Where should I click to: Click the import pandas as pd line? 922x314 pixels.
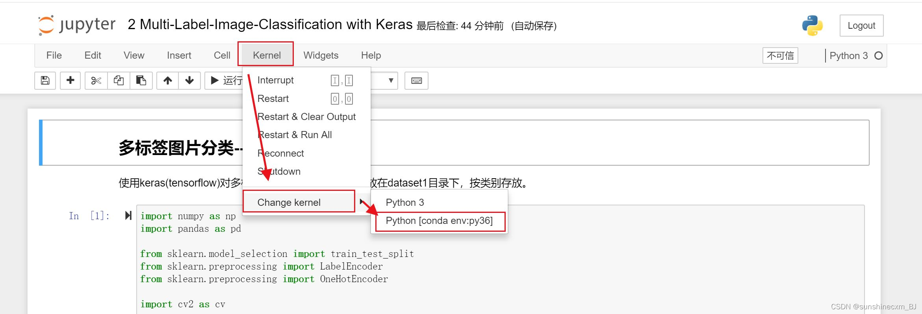pyautogui.click(x=191, y=229)
